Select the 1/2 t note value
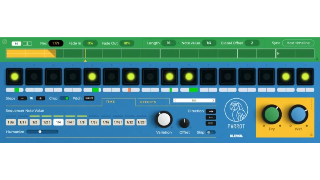This screenshot has width=320, height=180. point(46,122)
